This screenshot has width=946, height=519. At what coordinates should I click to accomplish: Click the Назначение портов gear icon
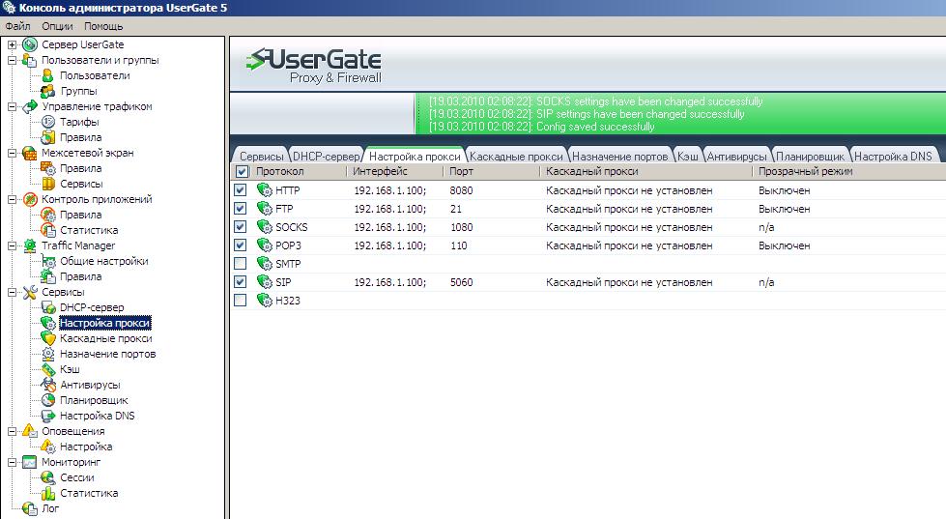pos(47,354)
